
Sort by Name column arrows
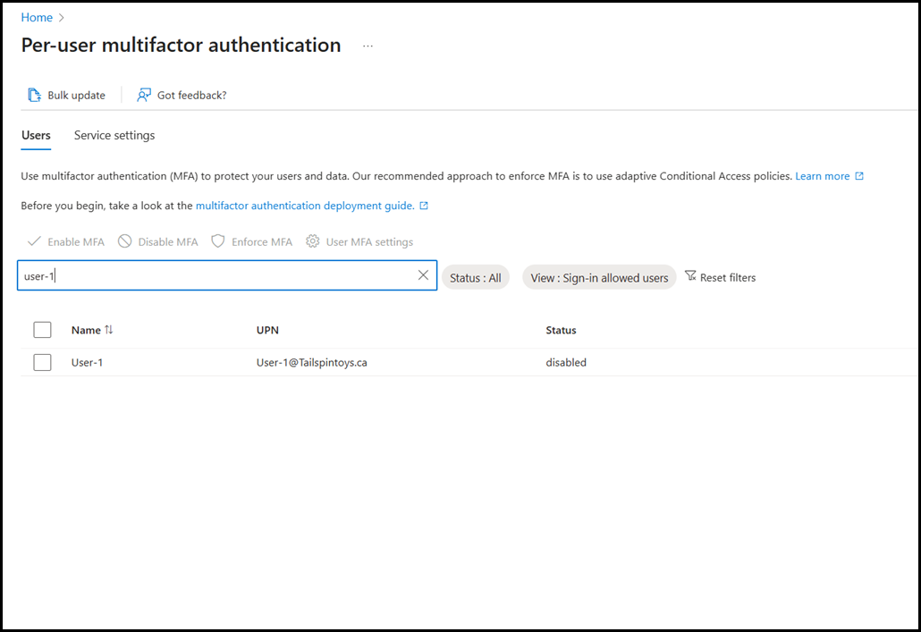click(109, 330)
